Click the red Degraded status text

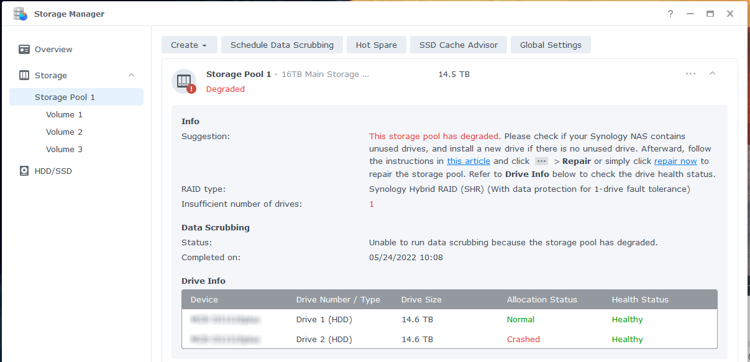point(226,89)
